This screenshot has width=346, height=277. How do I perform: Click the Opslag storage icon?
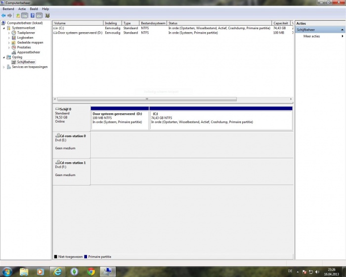[x=8, y=57]
